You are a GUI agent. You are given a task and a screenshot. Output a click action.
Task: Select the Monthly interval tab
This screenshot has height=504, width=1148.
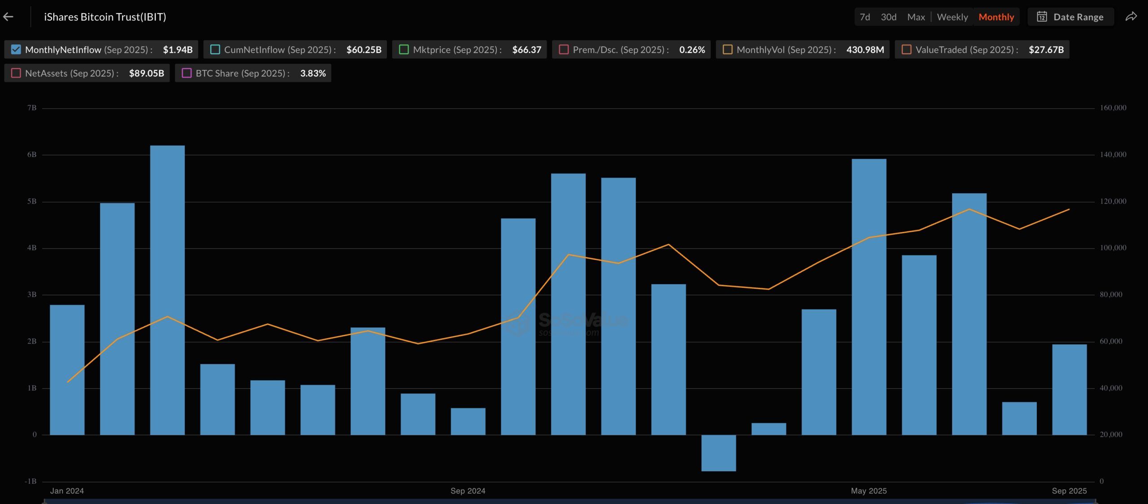(x=996, y=17)
